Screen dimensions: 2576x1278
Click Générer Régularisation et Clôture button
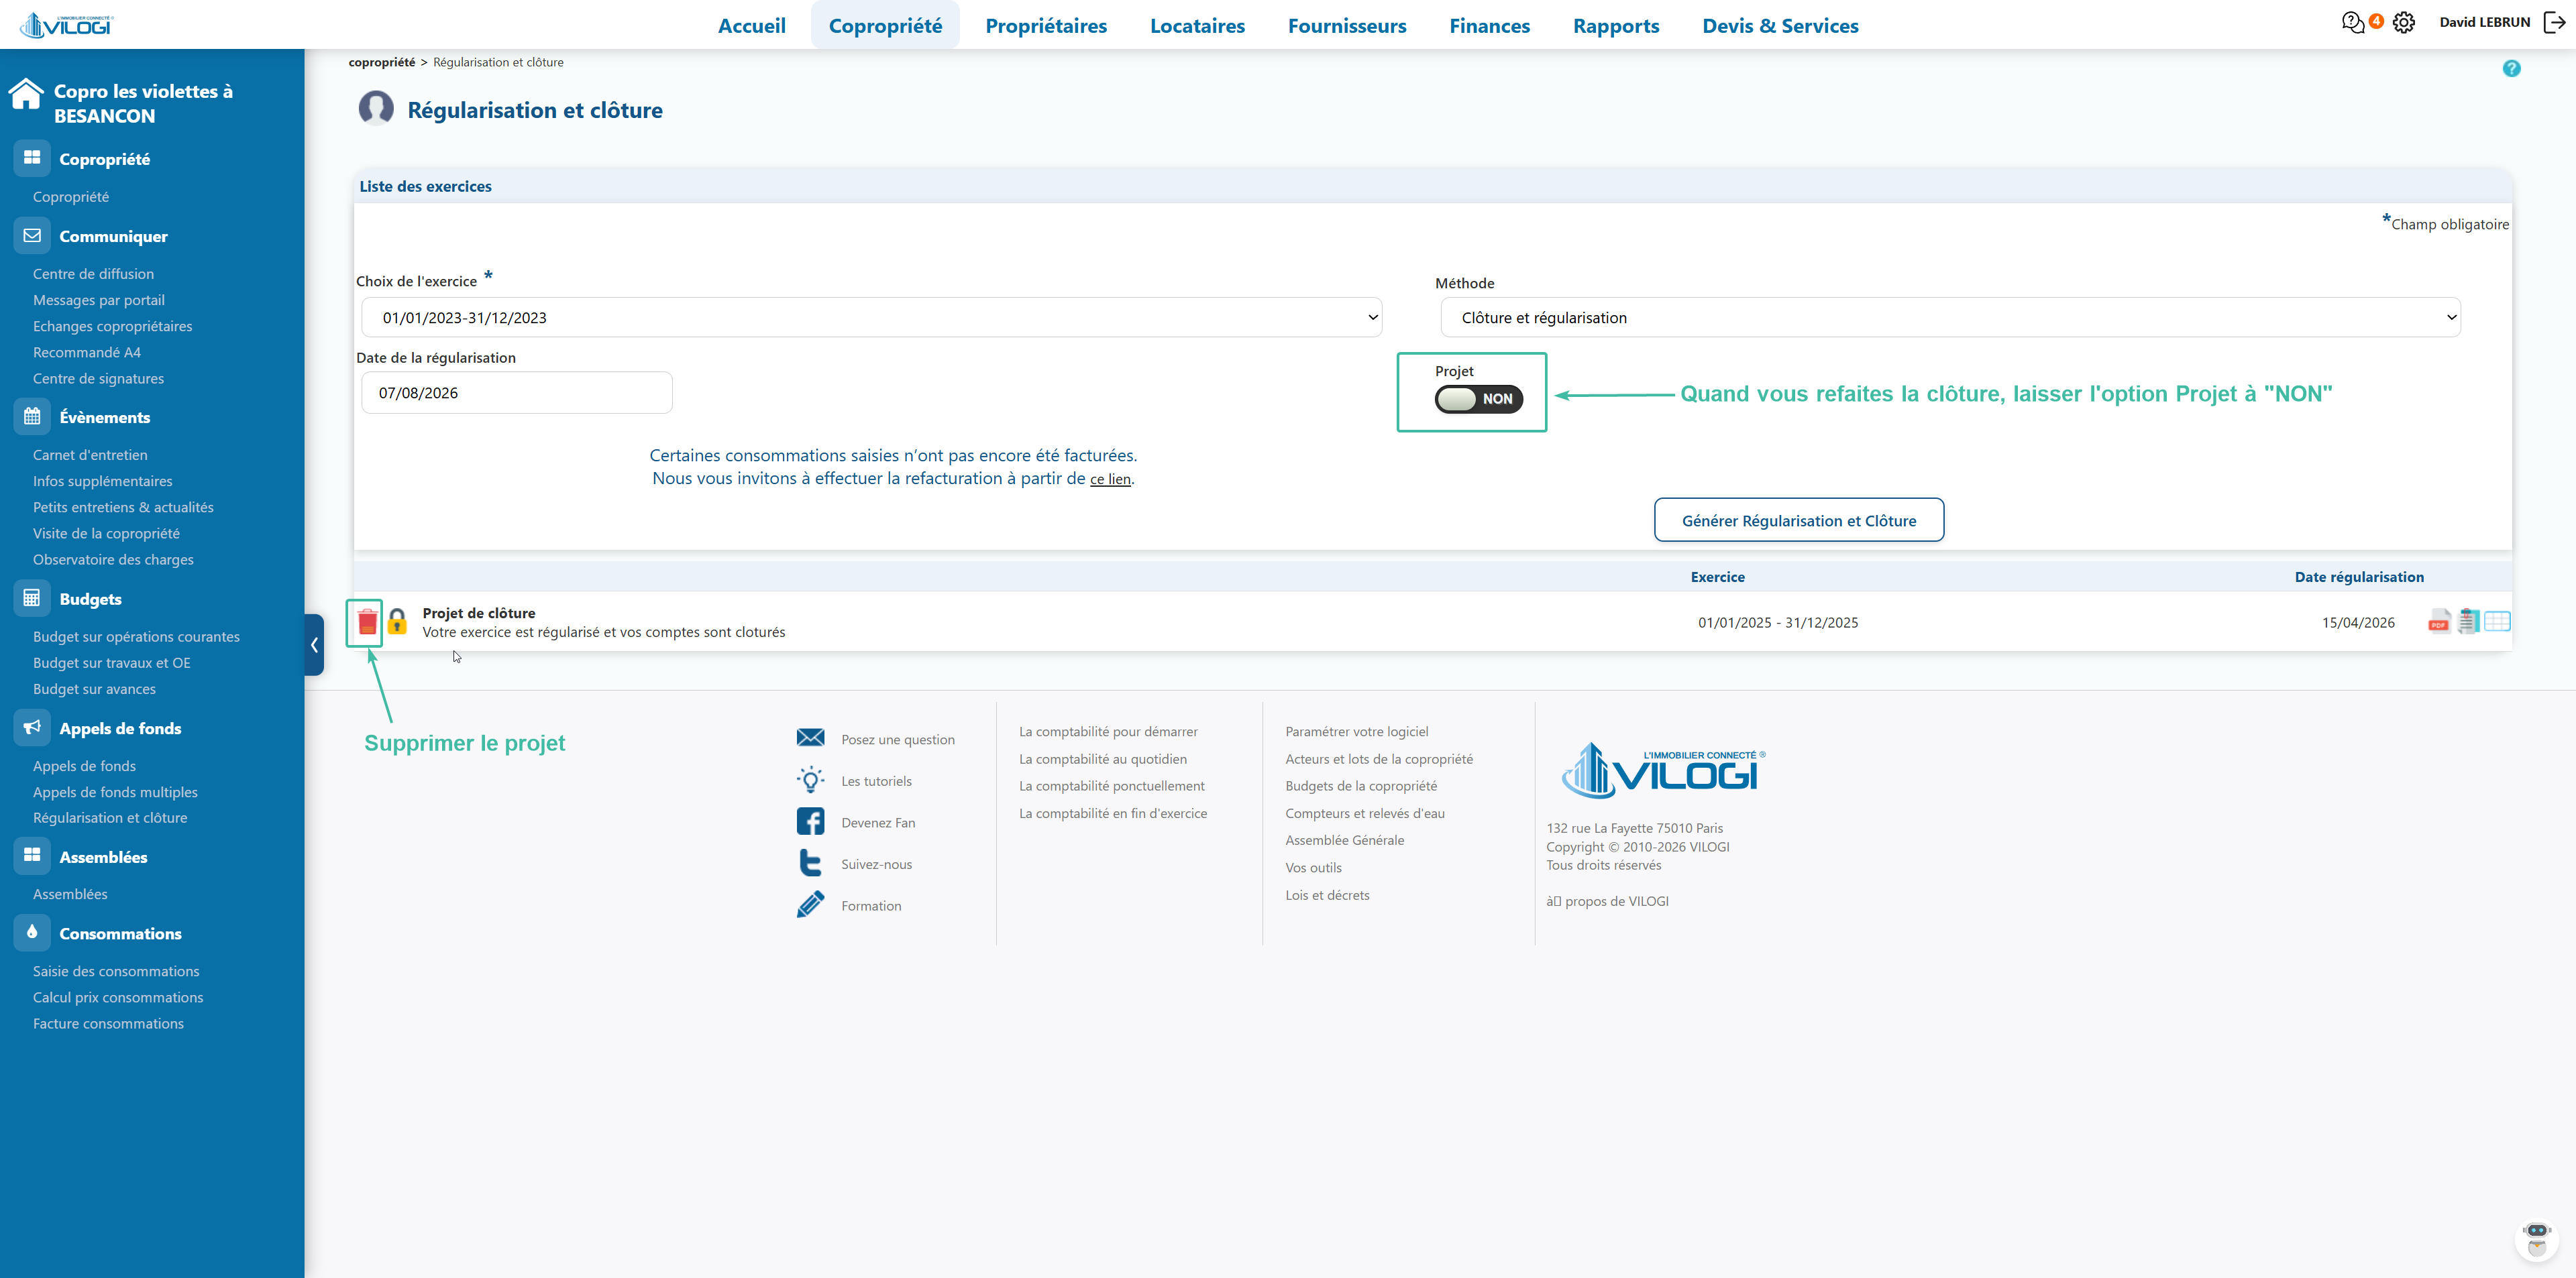tap(1799, 520)
